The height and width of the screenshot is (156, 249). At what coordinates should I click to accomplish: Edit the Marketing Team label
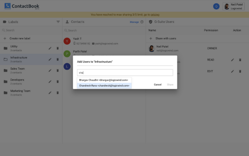pyautogui.click(x=50, y=93)
